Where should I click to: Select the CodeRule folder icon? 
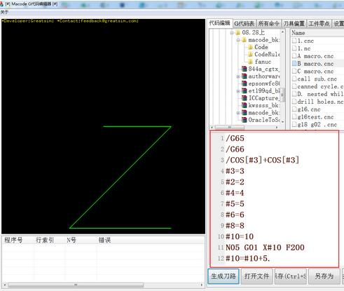(250, 55)
